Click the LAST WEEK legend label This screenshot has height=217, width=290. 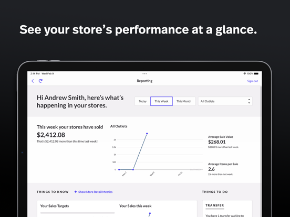(x=195, y=169)
